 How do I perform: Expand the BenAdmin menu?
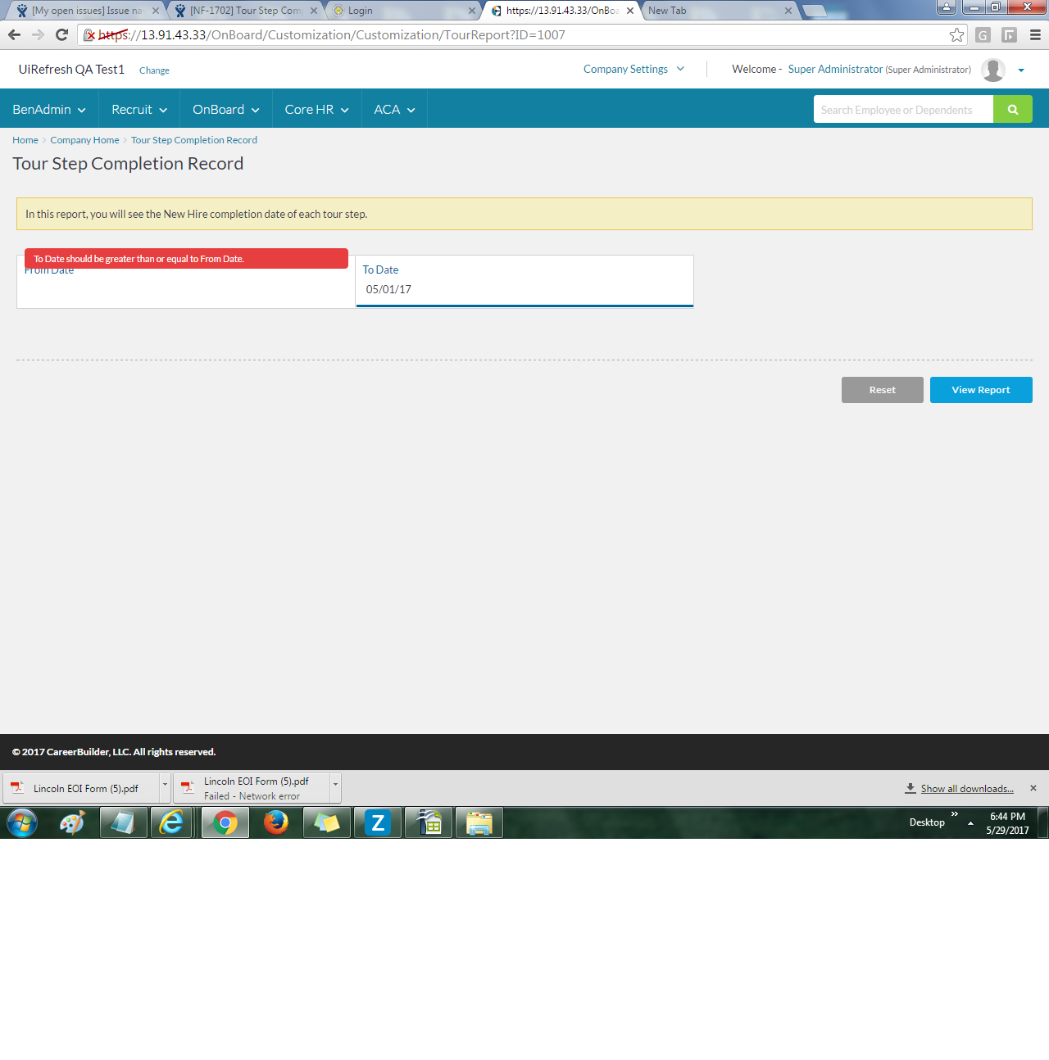[x=49, y=110]
